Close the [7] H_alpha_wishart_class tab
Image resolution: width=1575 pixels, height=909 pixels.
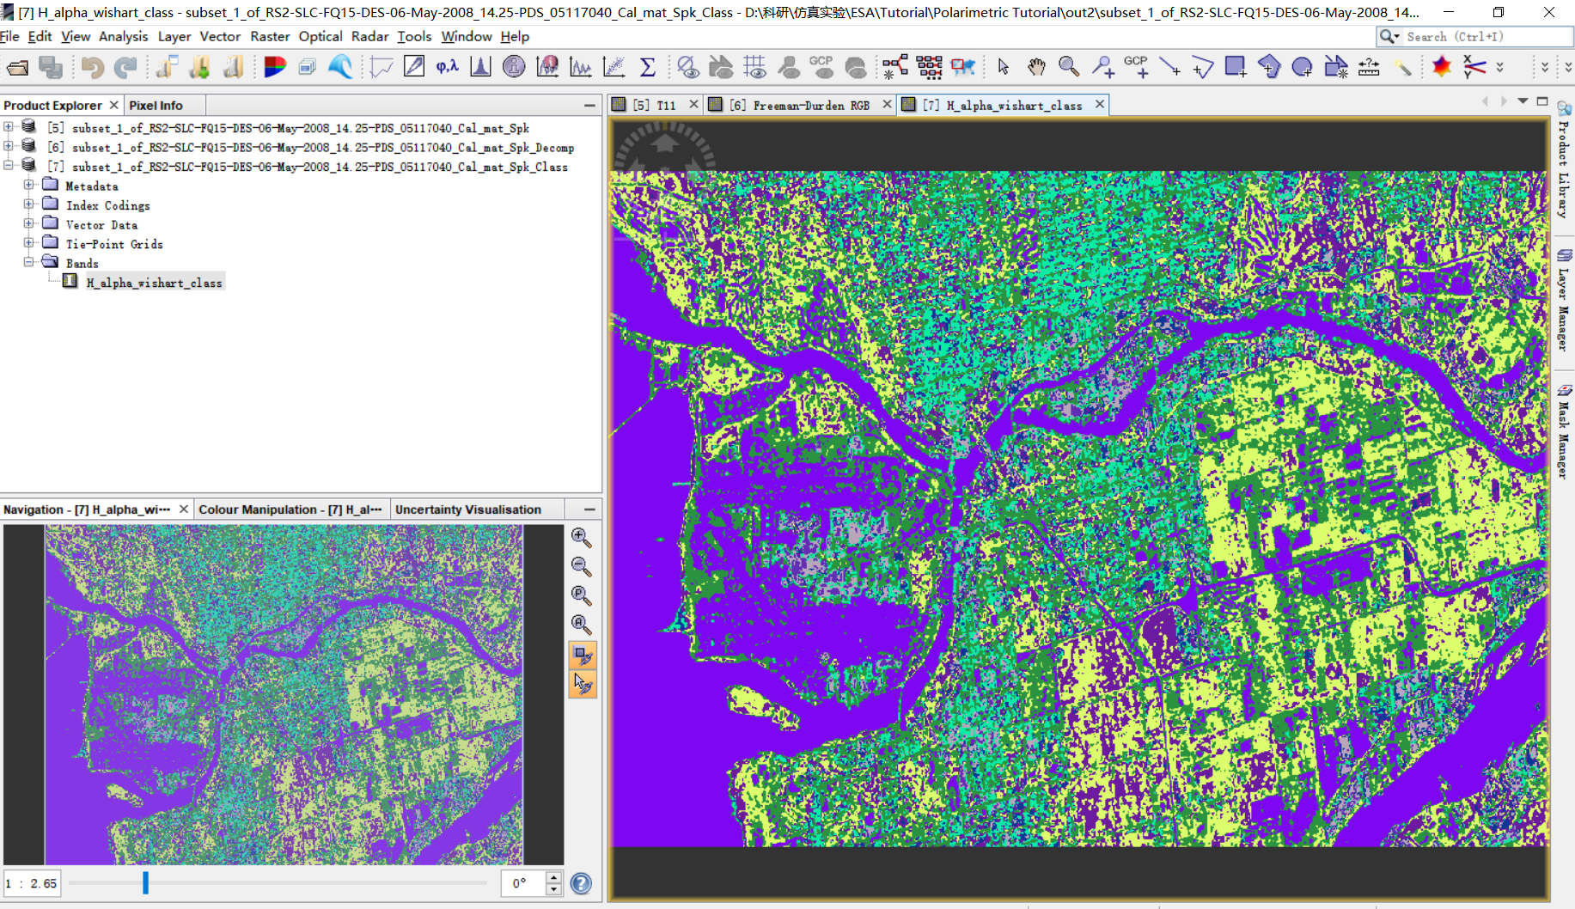[1100, 104]
